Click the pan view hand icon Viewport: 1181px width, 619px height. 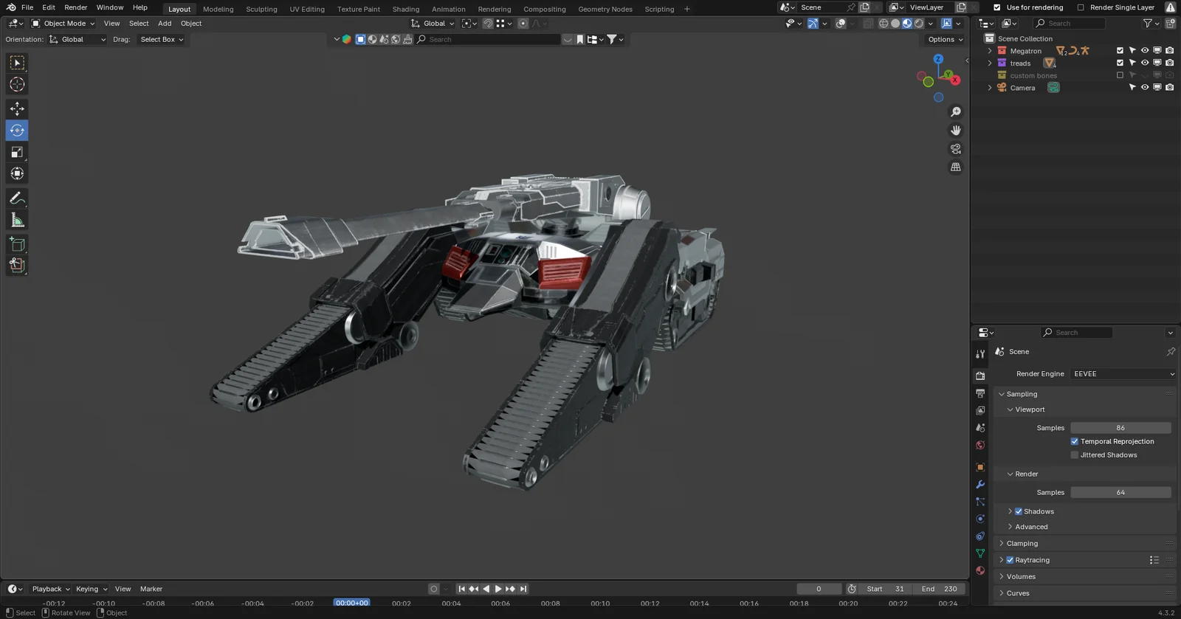click(x=956, y=130)
